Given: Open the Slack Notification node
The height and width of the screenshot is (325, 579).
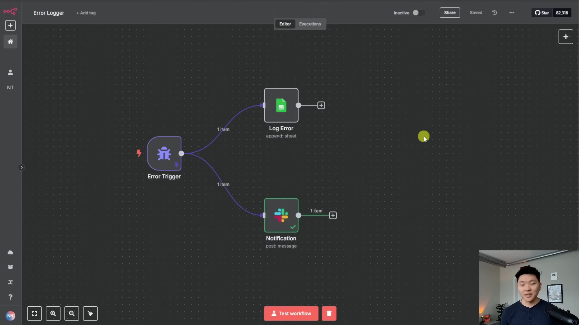Looking at the screenshot, I should click(x=281, y=215).
